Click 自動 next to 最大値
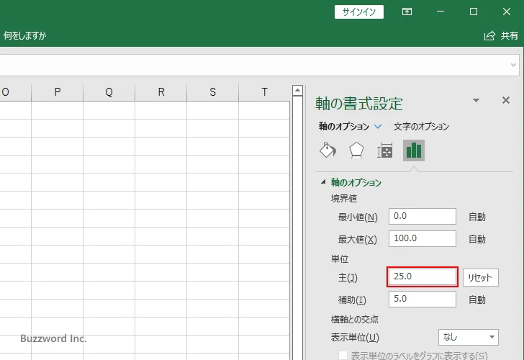The image size is (524, 360). click(x=477, y=239)
